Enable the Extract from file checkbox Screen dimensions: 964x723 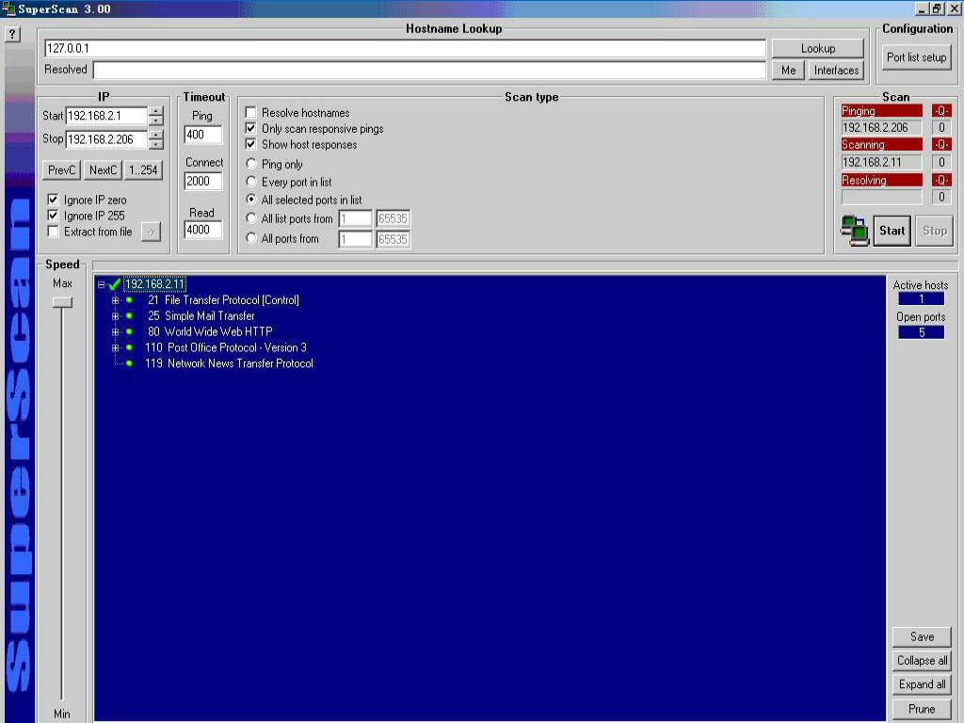(53, 232)
